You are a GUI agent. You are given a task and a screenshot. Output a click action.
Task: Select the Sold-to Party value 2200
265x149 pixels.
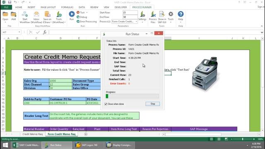[36, 103]
